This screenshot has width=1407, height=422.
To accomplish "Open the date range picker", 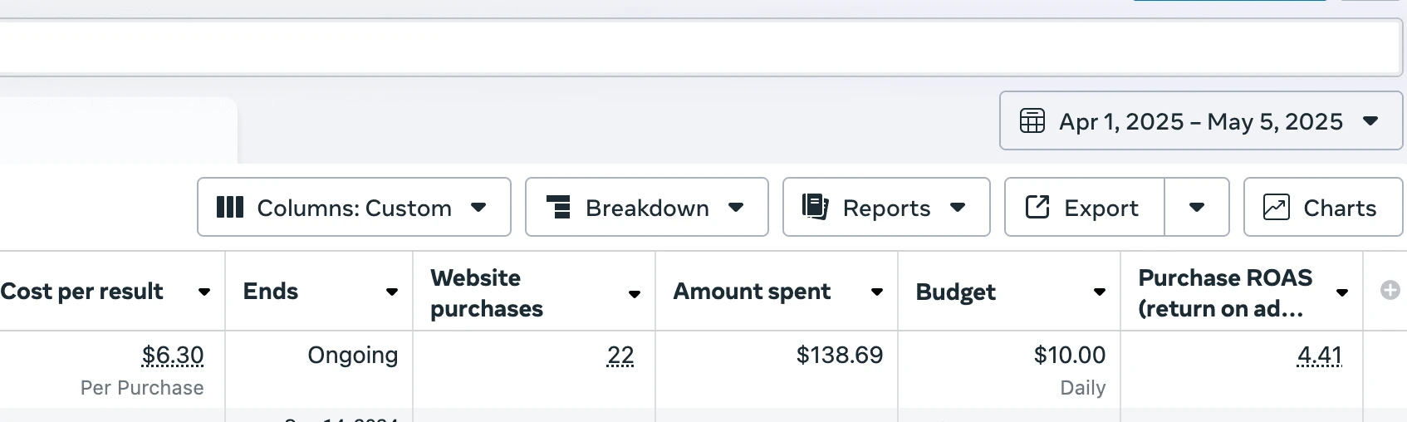I will pos(1200,121).
